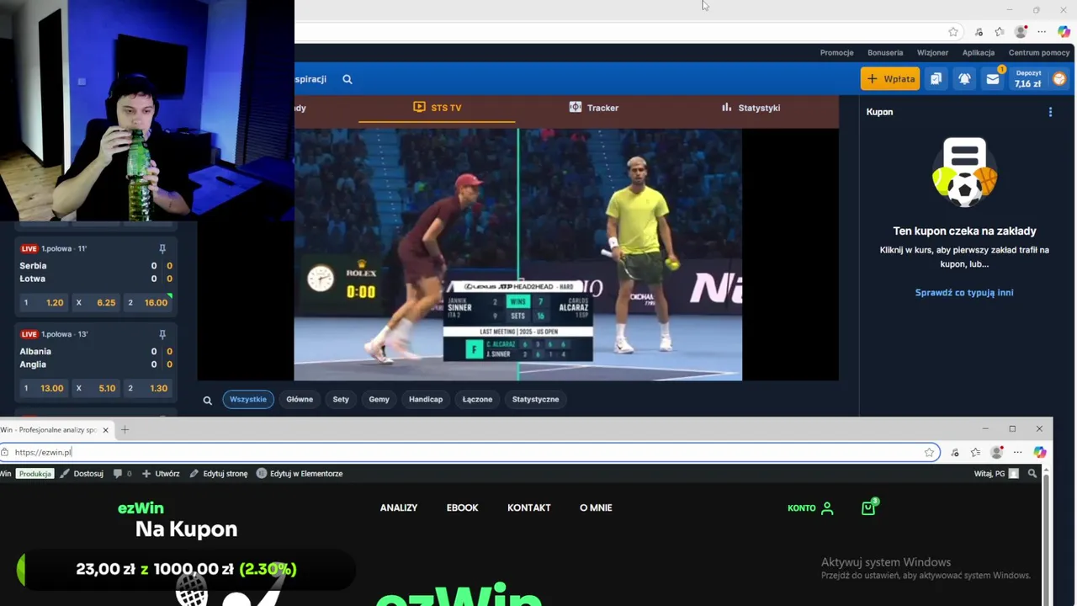Click the search icon left of Wszystkie filter
Screen dimensions: 1077x606
coord(207,400)
